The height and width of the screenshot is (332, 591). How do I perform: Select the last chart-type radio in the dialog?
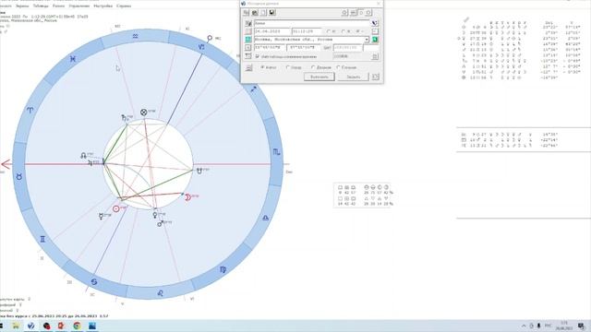pyautogui.click(x=338, y=67)
